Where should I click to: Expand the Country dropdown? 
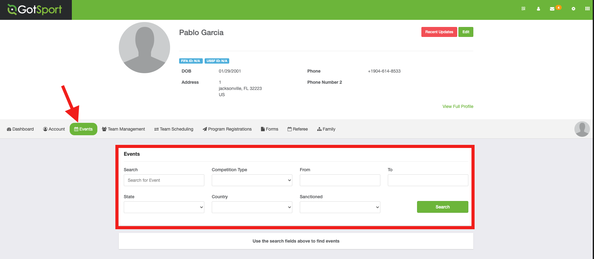point(252,207)
